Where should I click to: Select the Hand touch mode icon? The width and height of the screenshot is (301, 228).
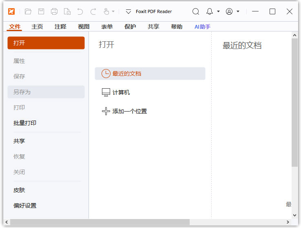(x=106, y=11)
